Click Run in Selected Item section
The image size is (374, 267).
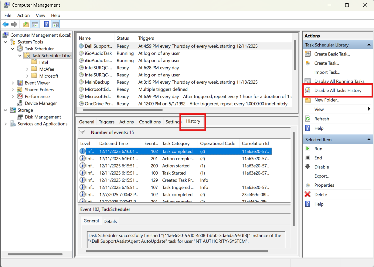click(x=318, y=149)
